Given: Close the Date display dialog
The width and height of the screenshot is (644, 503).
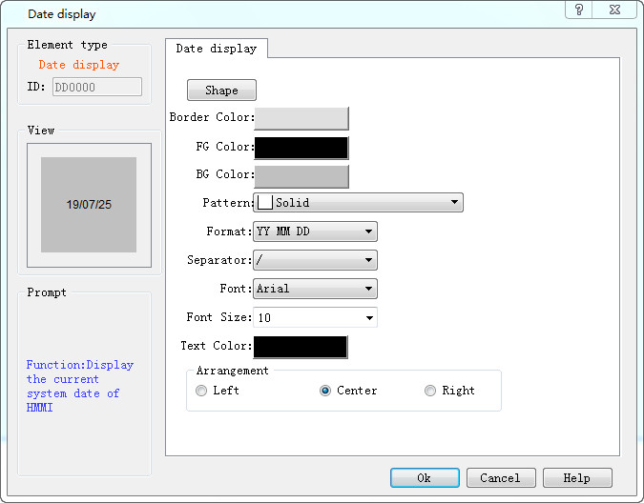Looking at the screenshot, I should [x=614, y=10].
